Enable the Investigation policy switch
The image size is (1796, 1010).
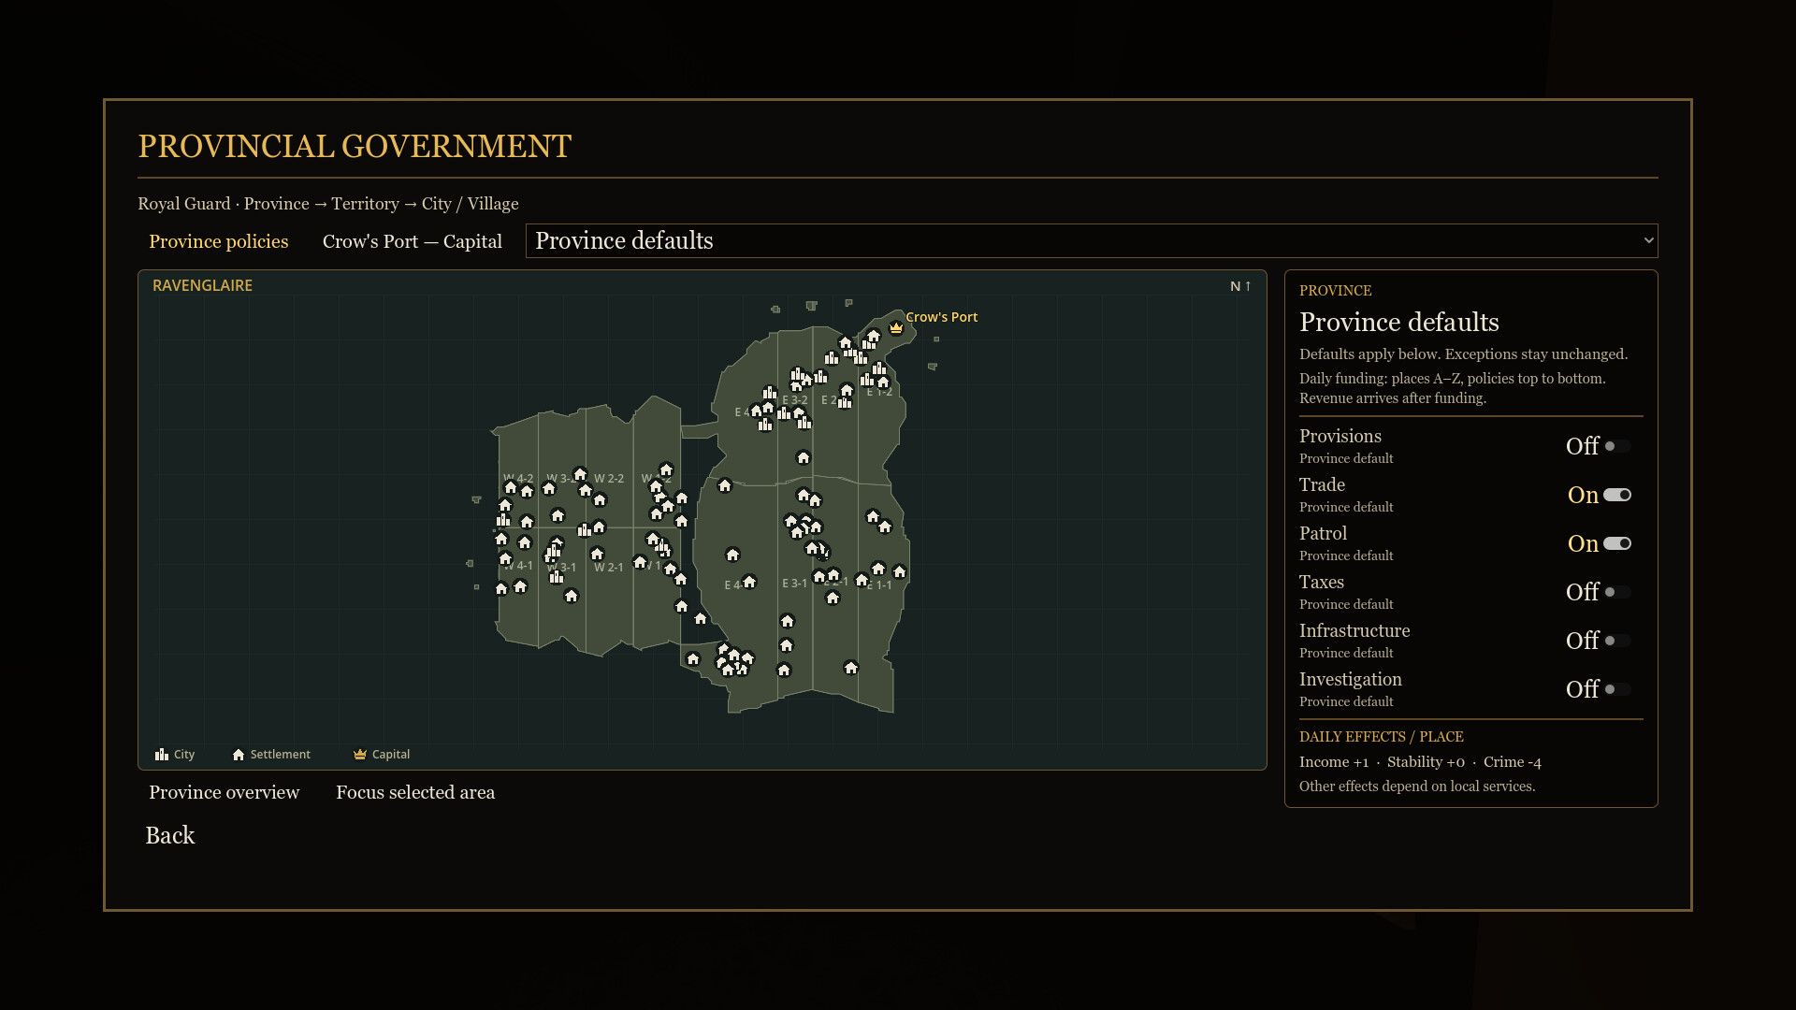(x=1617, y=689)
